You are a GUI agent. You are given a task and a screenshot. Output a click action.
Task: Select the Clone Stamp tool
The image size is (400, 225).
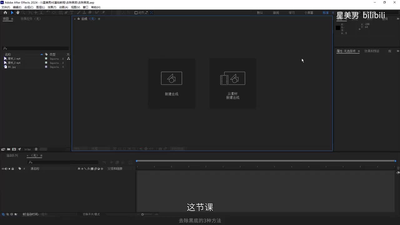pos(84,12)
